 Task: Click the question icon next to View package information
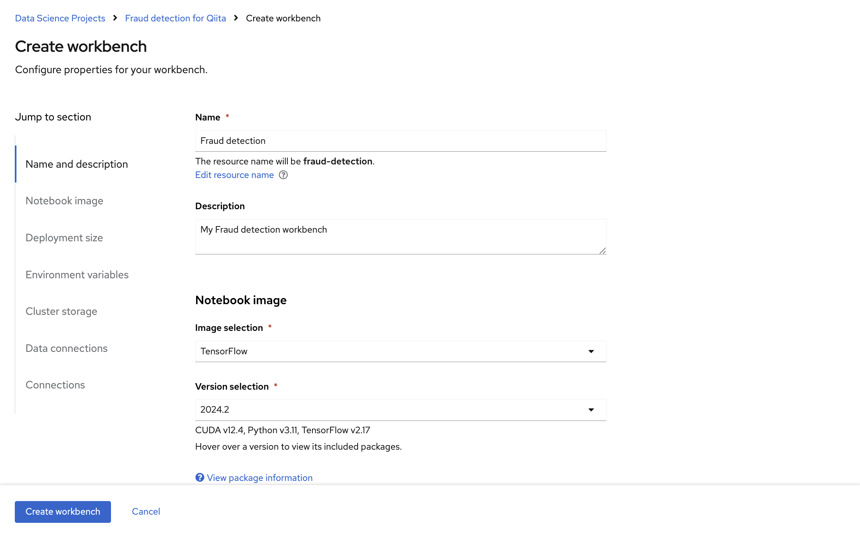click(x=200, y=477)
